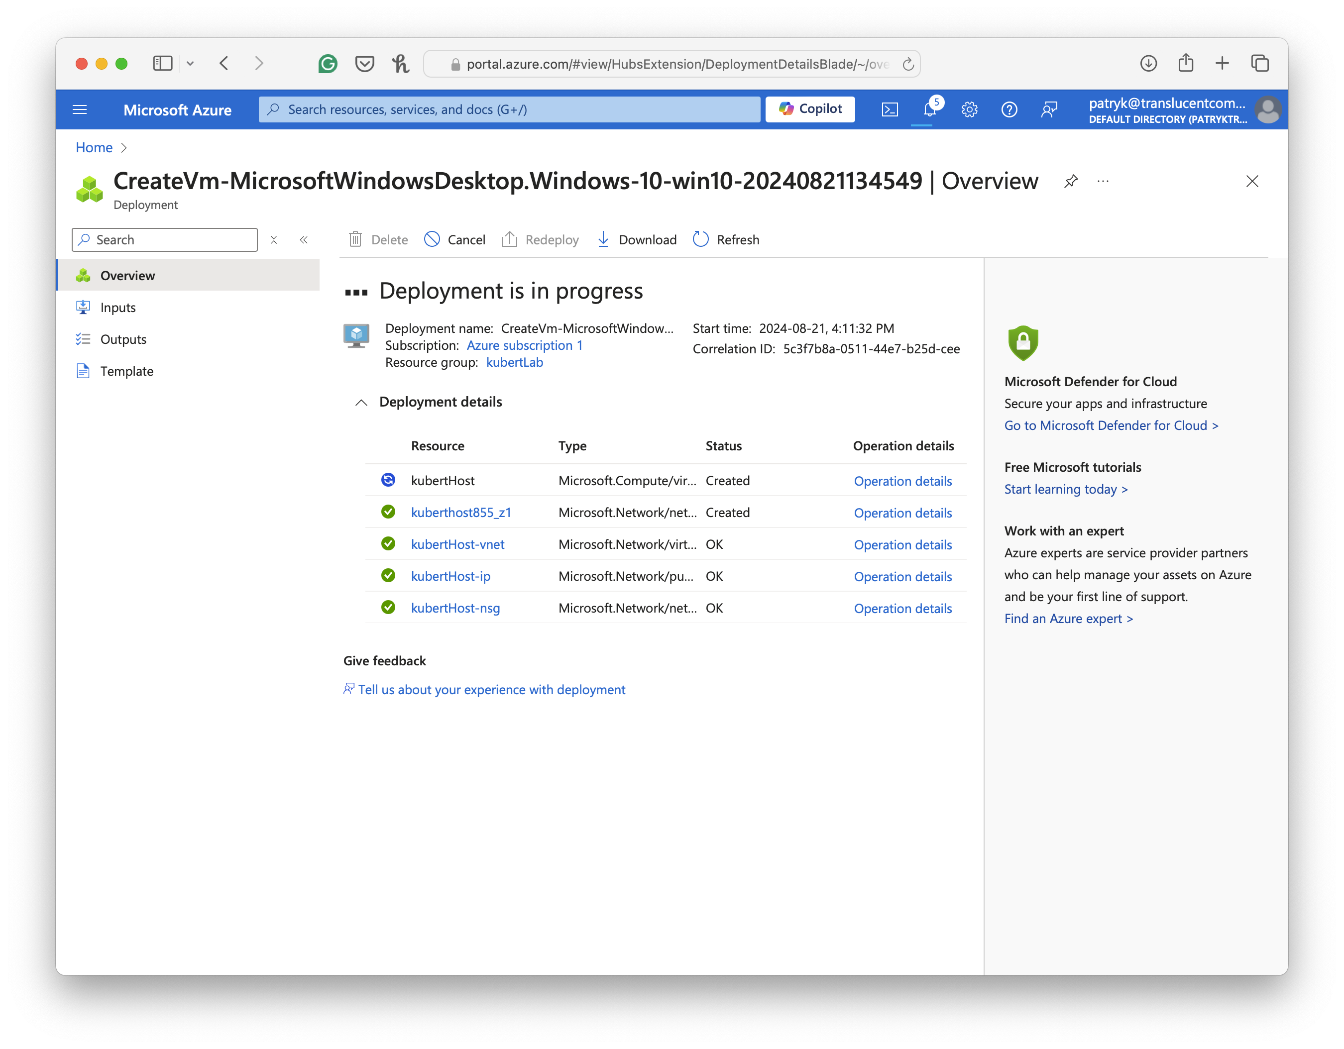Open Operation details for kubertHost-vnet
The image size is (1344, 1049).
click(x=902, y=544)
